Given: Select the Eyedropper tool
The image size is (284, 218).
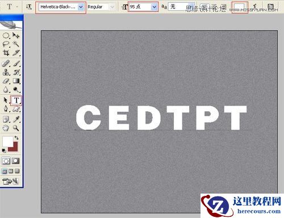Looking at the screenshot, I should [x=16, y=120].
